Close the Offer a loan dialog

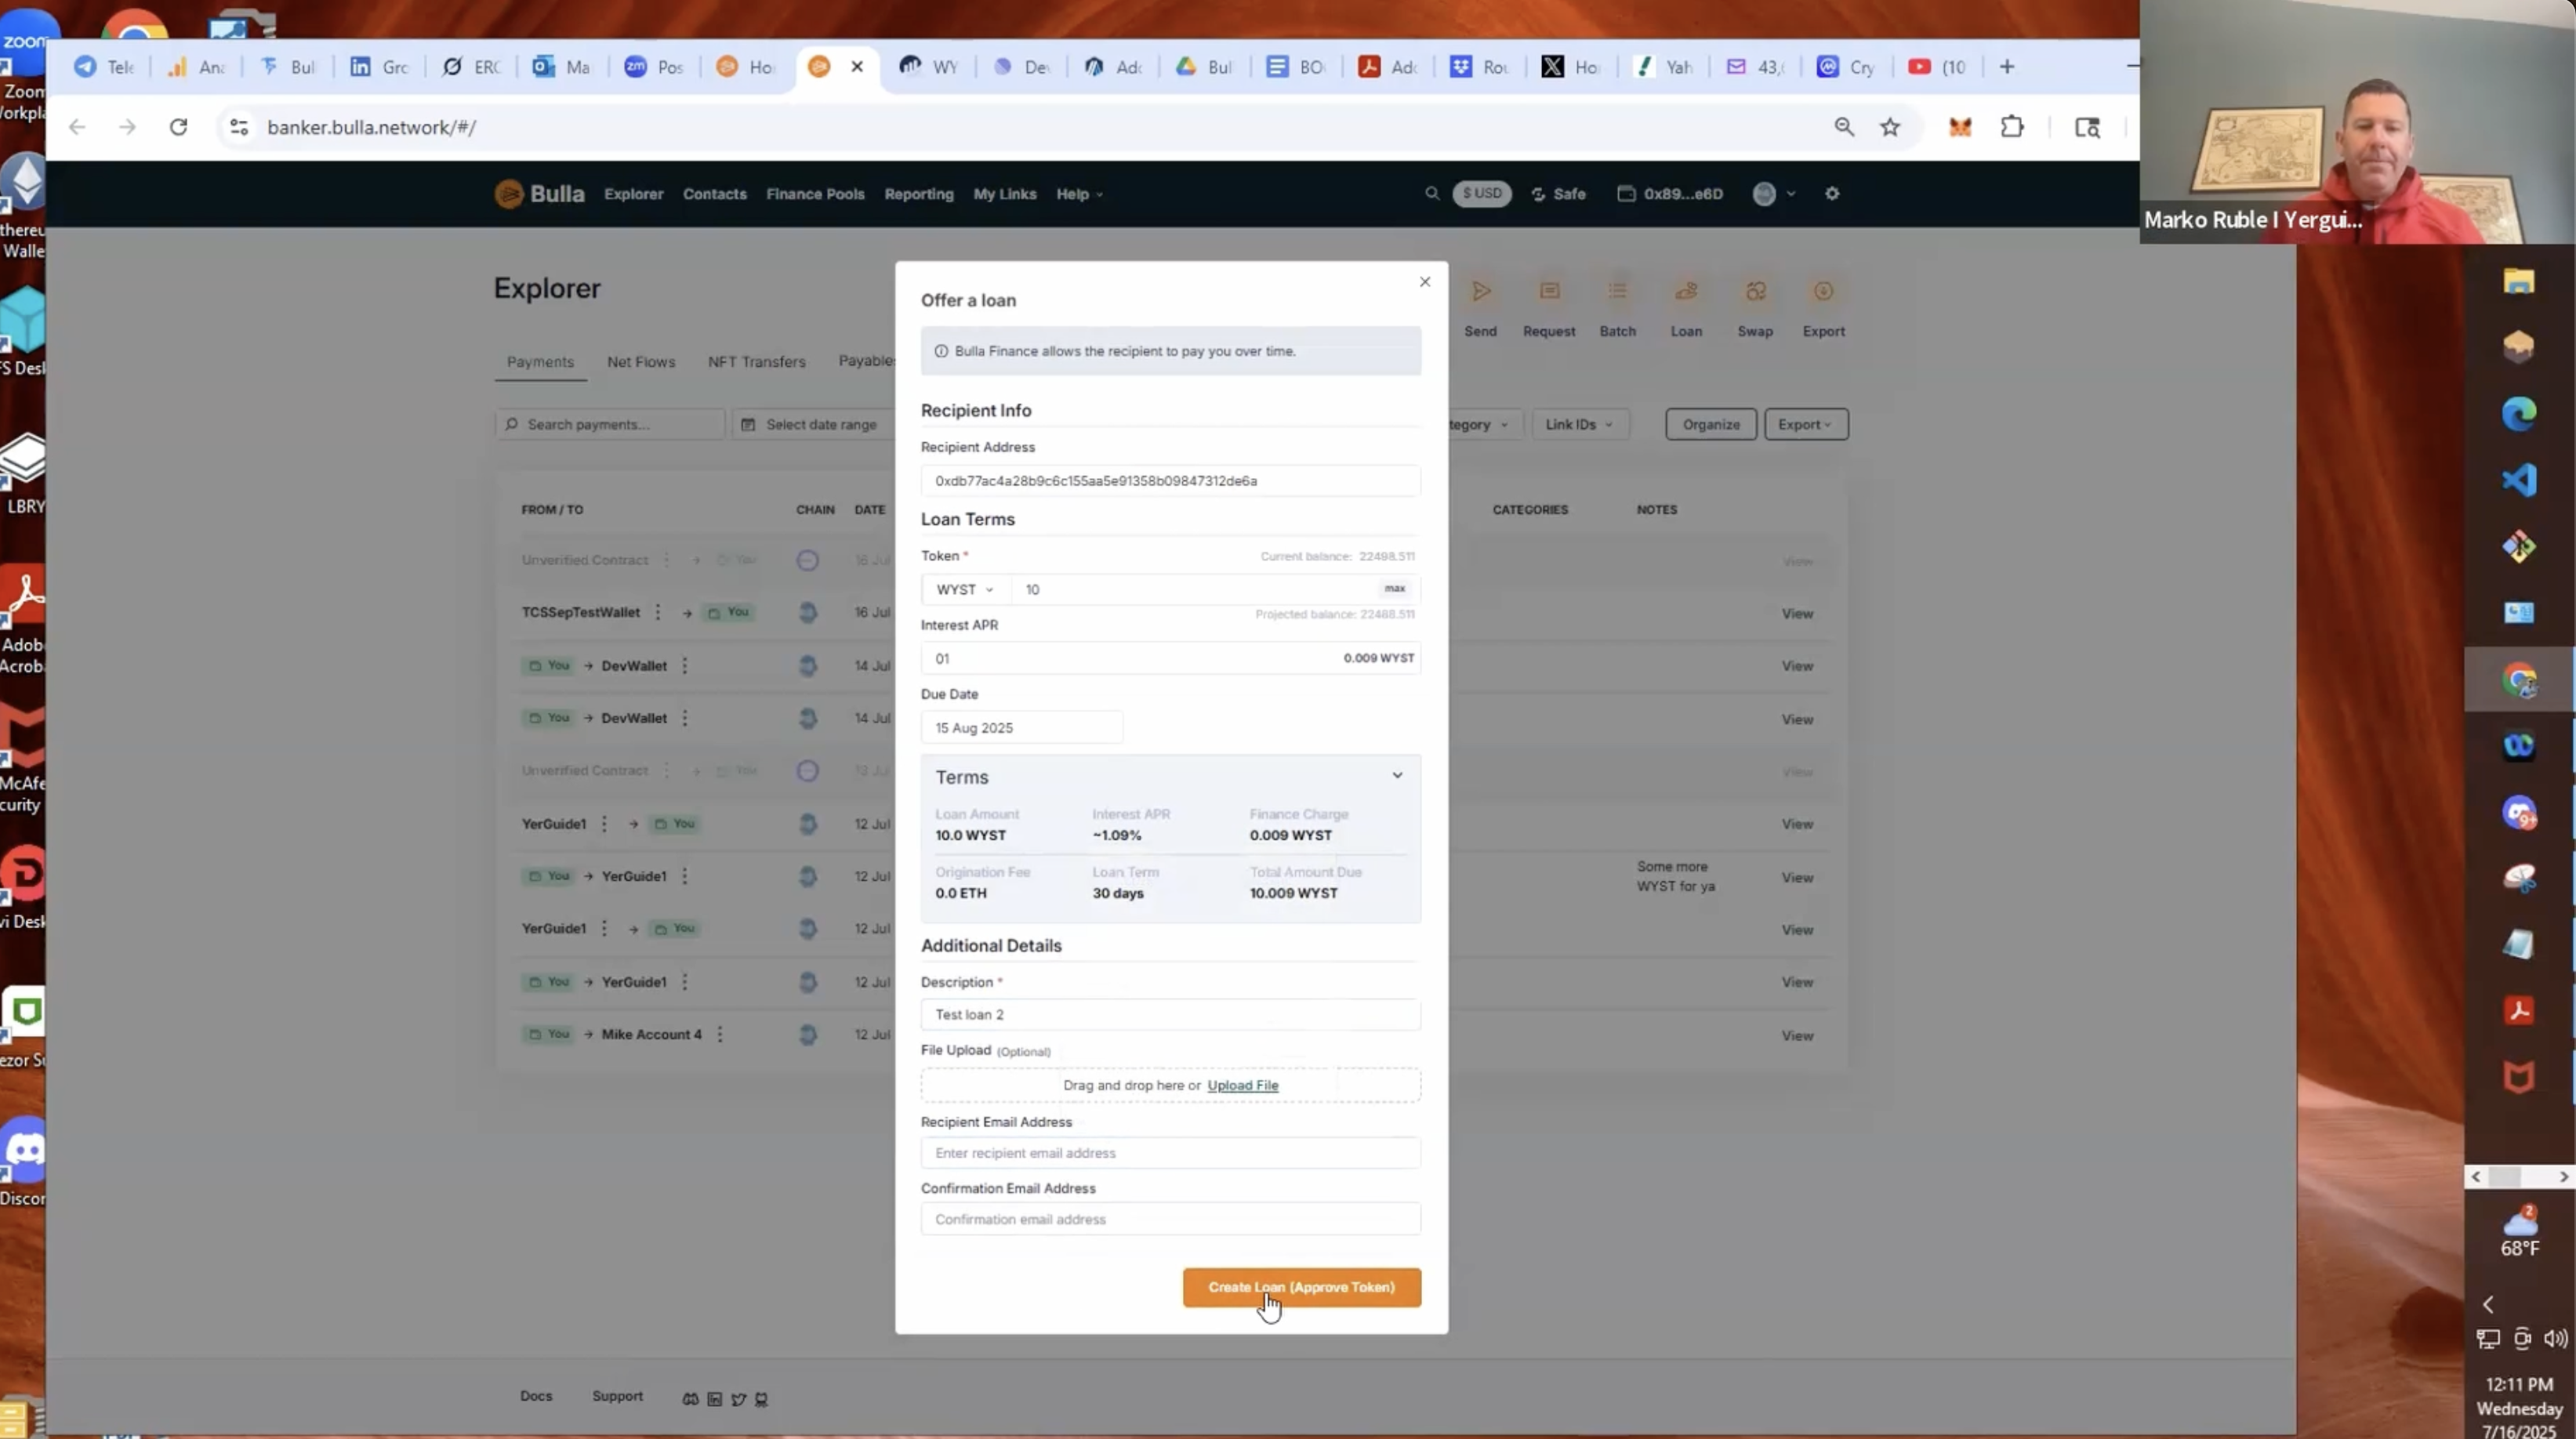coord(1425,282)
